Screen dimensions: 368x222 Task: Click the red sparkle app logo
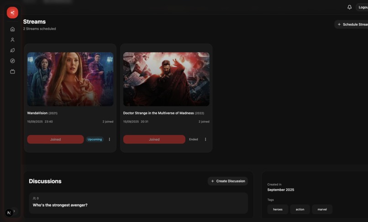coord(12,13)
